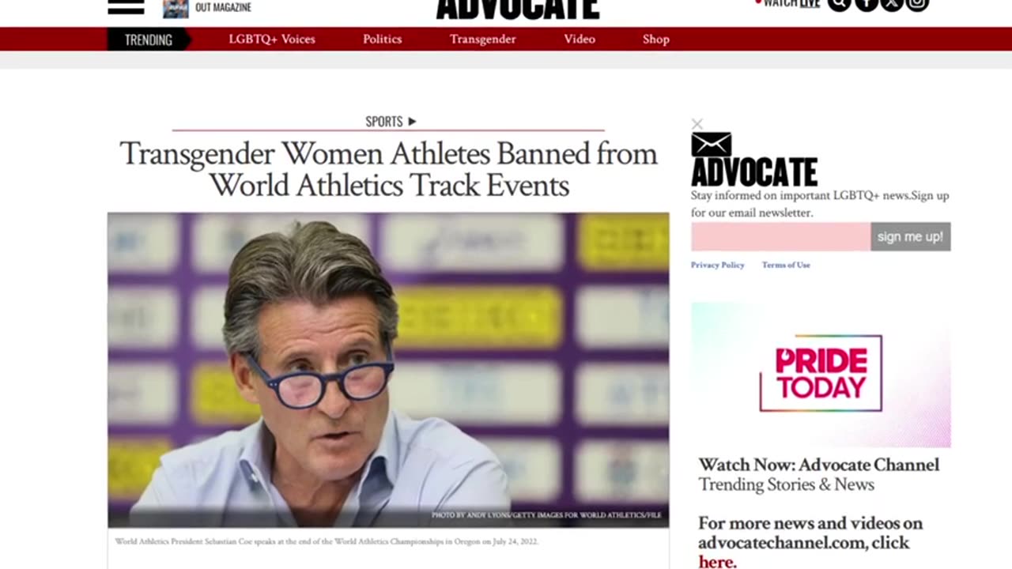Open Transgender nav item
1012x569 pixels.
483,39
